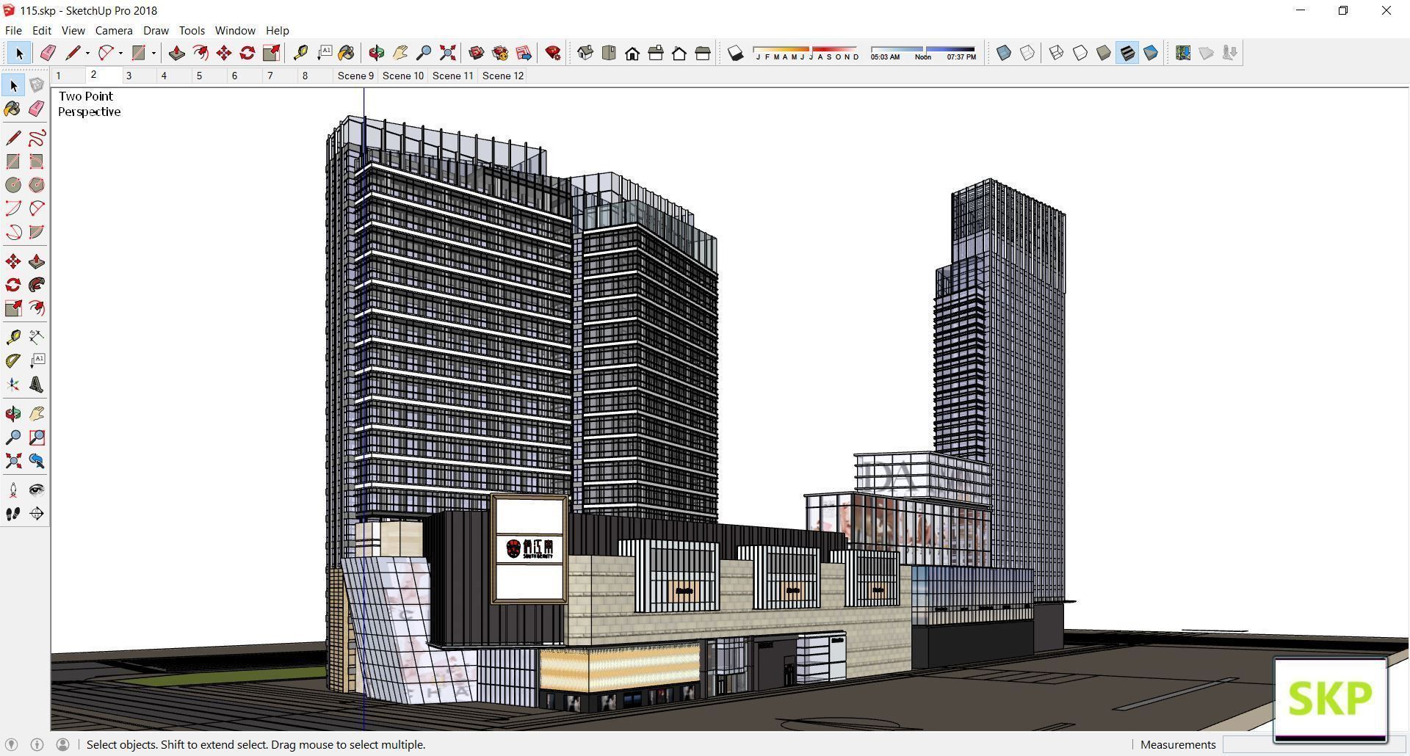
Task: Open Add Location geo icon
Action: [x=1183, y=53]
